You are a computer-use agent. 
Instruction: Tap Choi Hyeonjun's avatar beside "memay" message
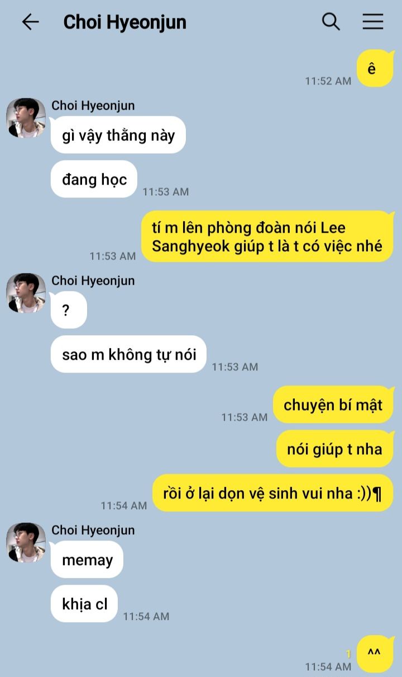pos(26,543)
